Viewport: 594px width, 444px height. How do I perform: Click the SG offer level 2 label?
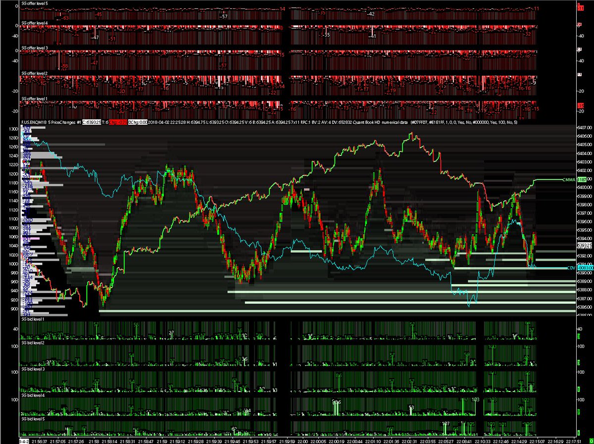pyautogui.click(x=34, y=73)
